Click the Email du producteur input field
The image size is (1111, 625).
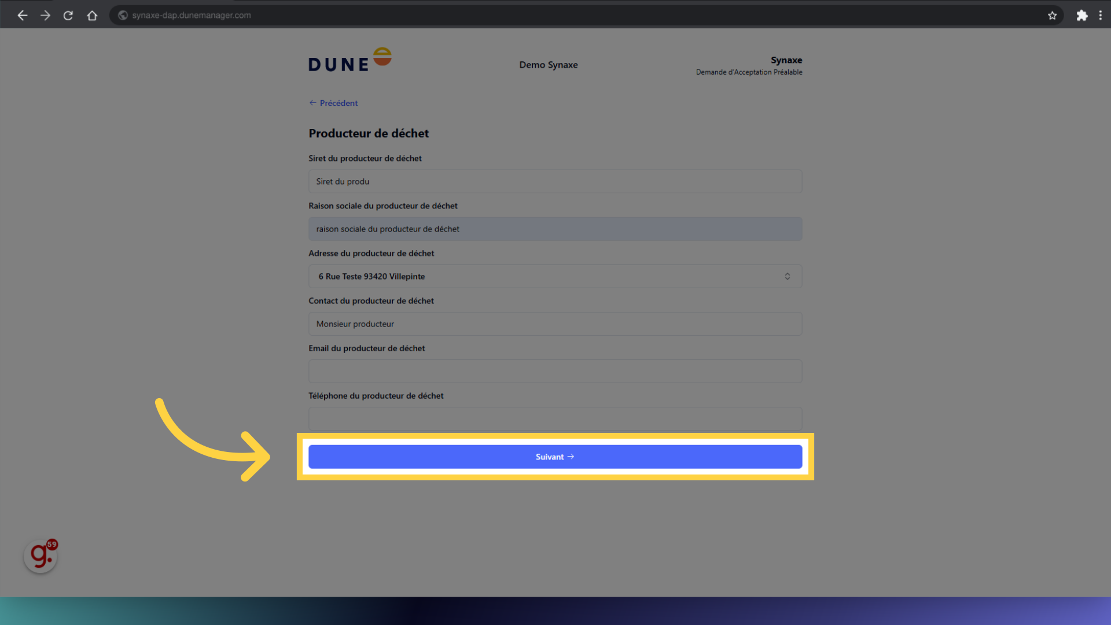[554, 371]
